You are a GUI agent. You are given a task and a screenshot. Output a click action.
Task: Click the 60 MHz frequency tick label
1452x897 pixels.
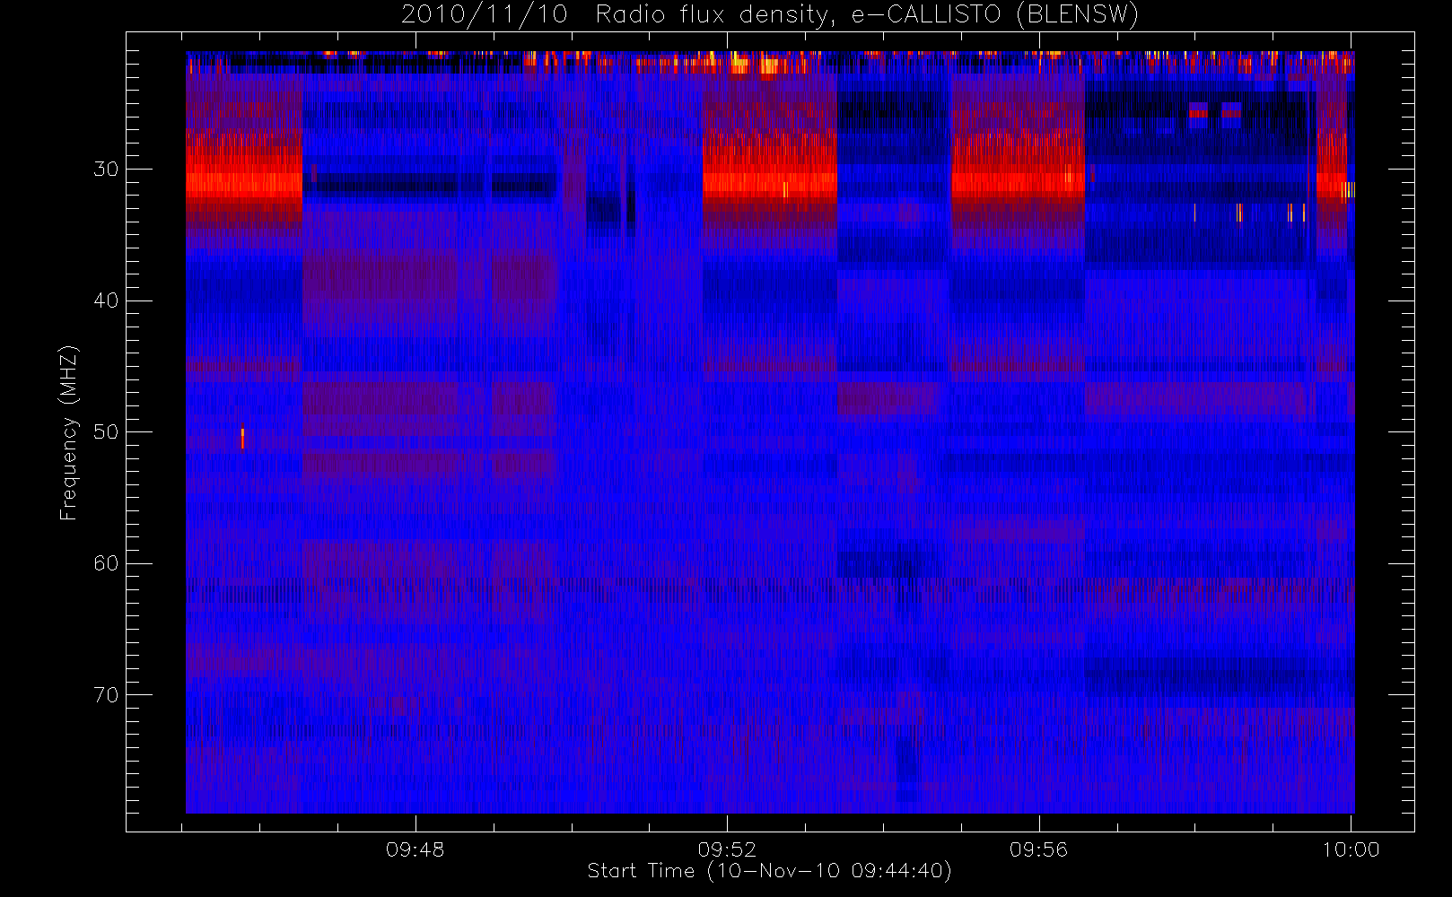[106, 563]
